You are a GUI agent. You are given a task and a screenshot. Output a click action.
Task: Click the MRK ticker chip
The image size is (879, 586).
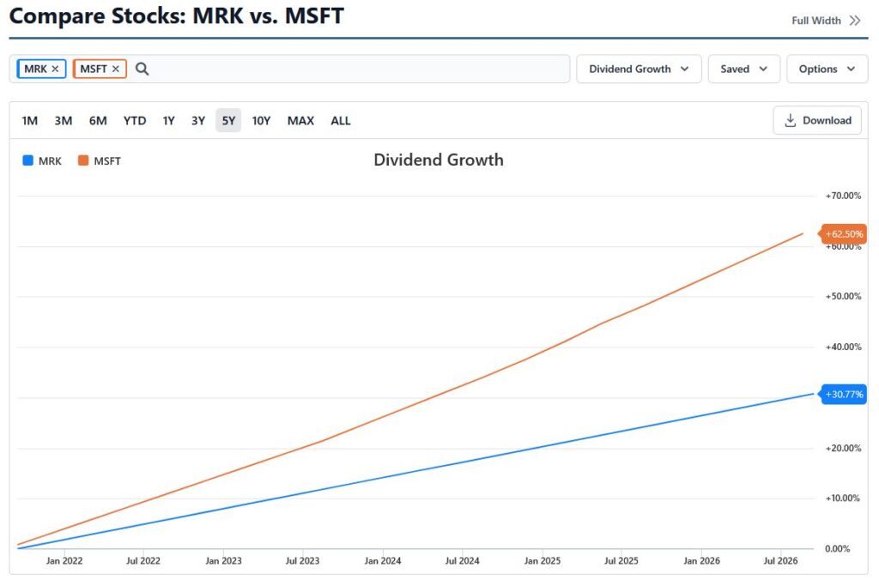pos(41,69)
